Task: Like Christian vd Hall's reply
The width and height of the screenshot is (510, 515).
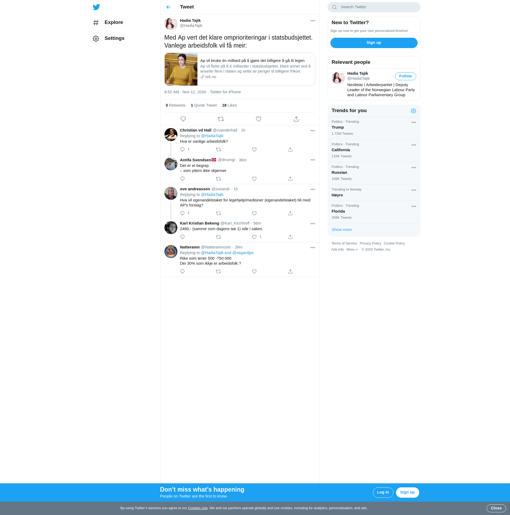Action: tap(254, 150)
